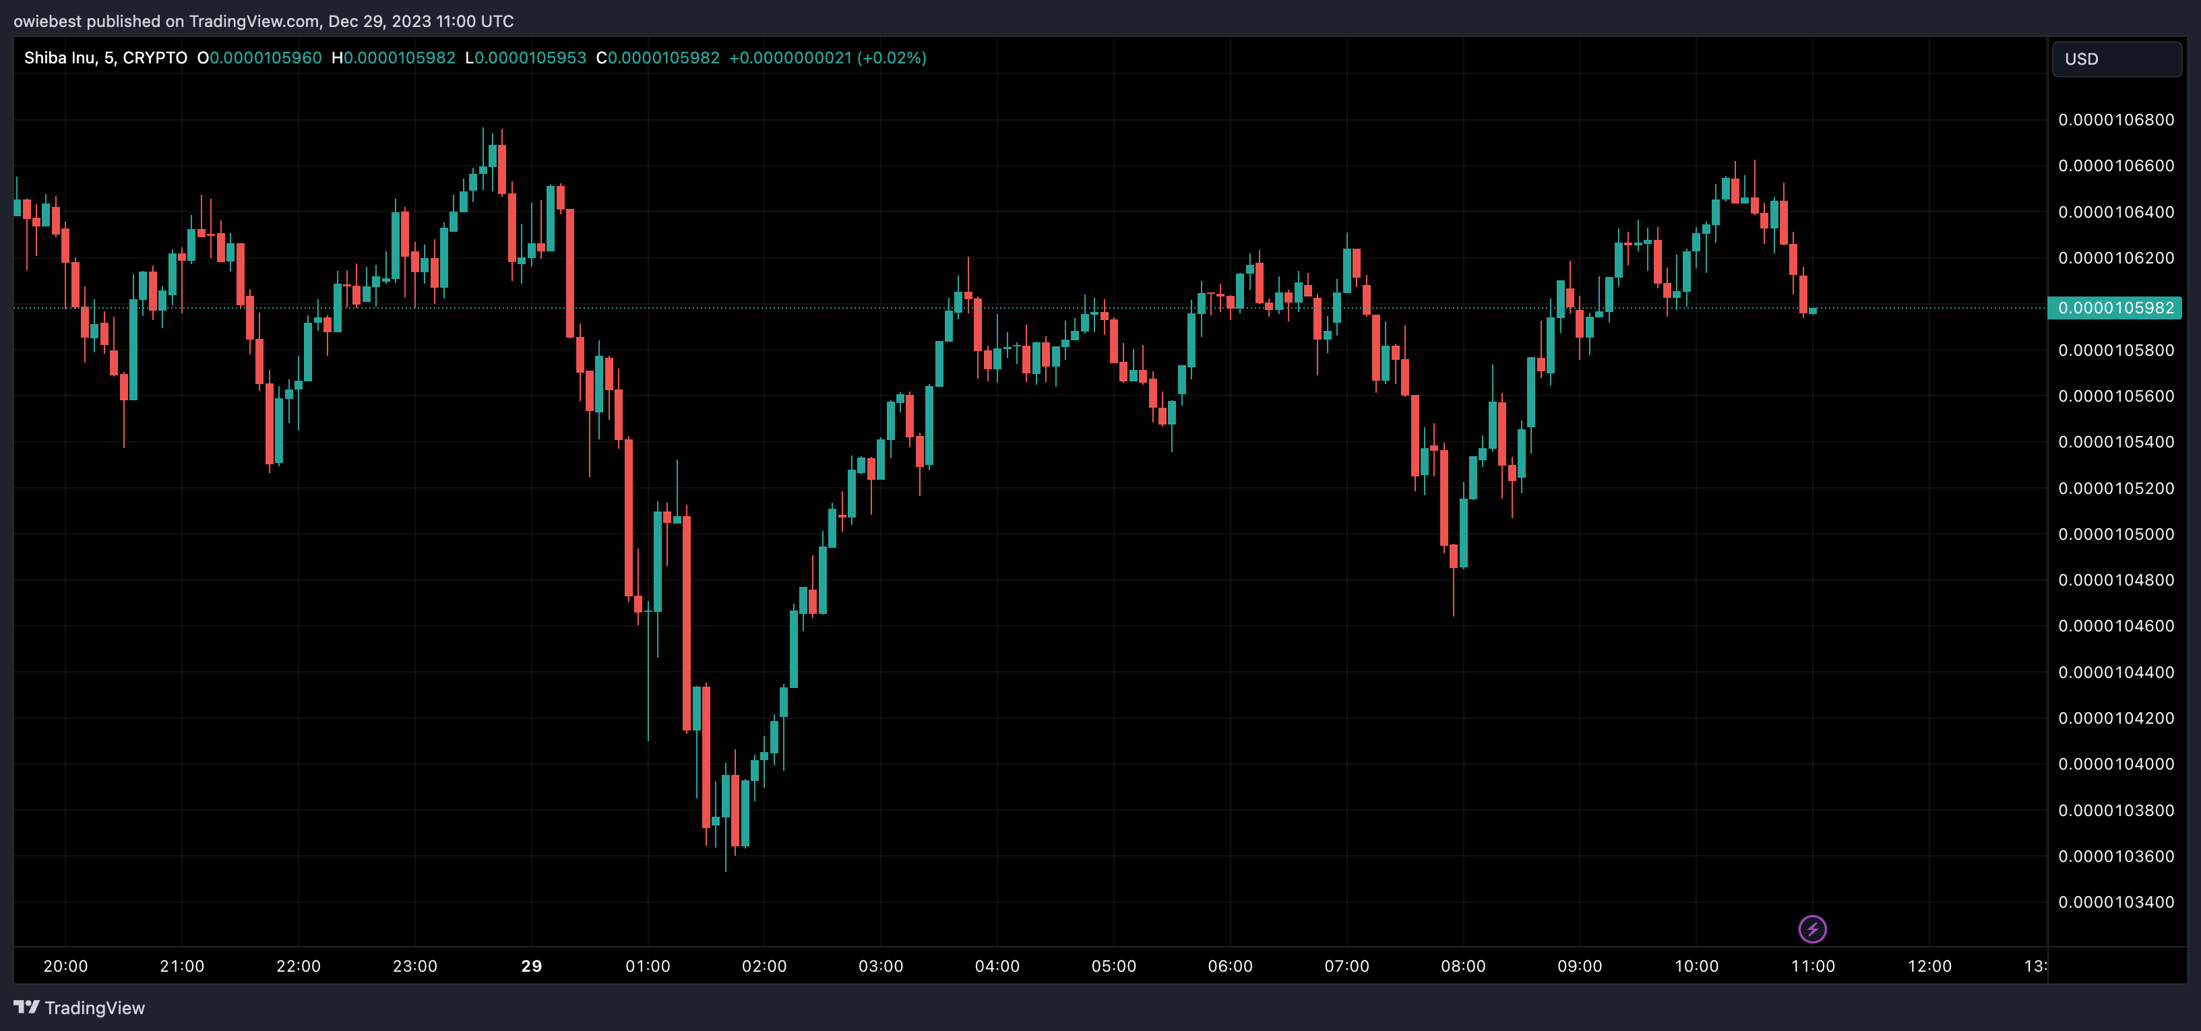Click the owiebest published on TradingView.com header
Screen dimensions: 2201x1031
[263, 20]
